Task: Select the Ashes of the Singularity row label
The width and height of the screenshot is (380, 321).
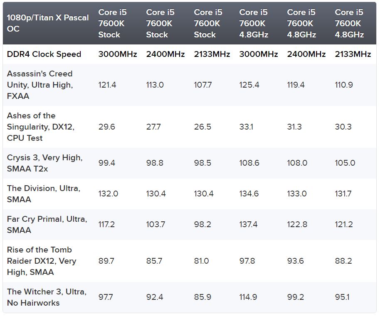Action: click(41, 127)
